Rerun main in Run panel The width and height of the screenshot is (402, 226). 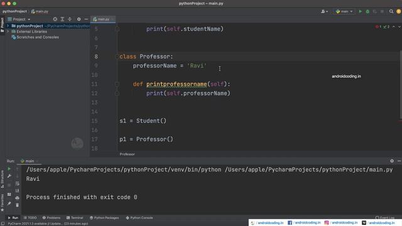9,169
